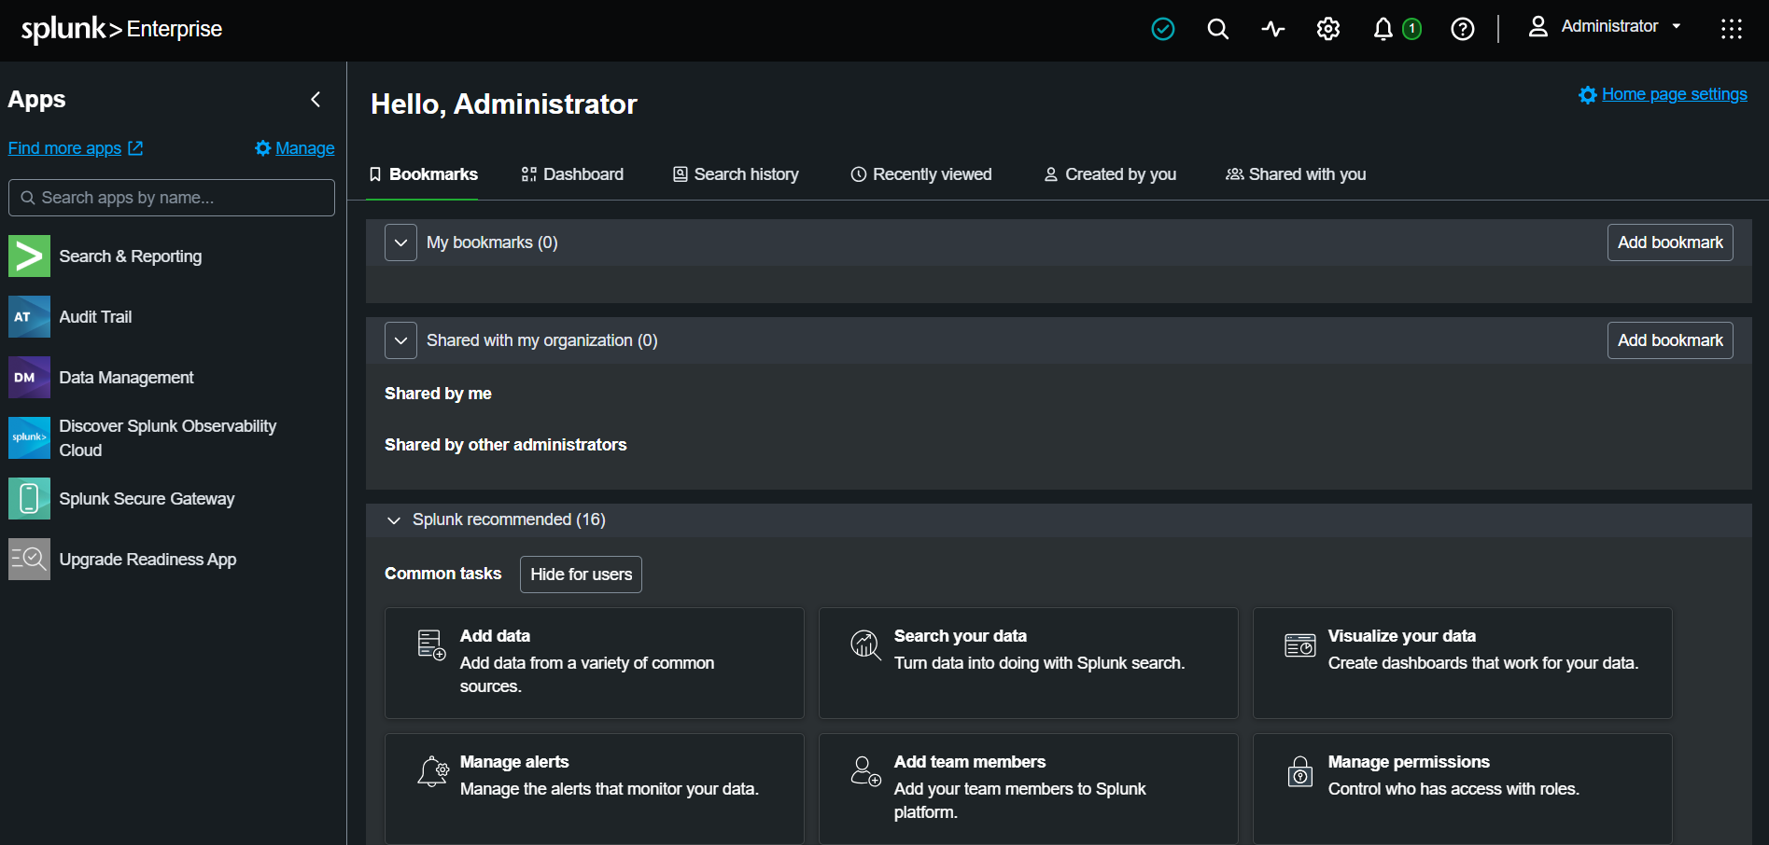Open the Upgrade Readiness App
The height and width of the screenshot is (845, 1769).
point(147,560)
